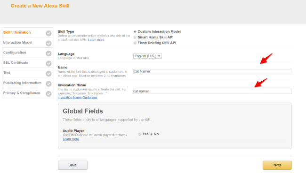This screenshot has height=176, width=306.
Task: Open the Publishing Information tab
Action: click(27, 83)
